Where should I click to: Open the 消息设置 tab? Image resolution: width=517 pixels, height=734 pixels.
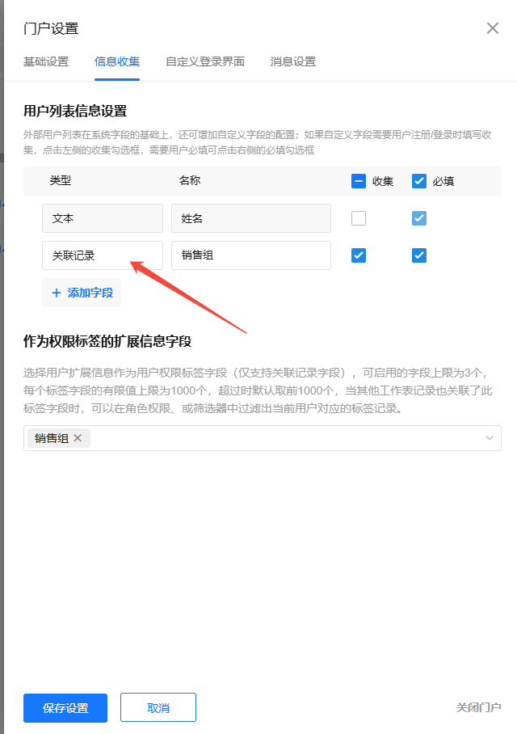coord(293,61)
